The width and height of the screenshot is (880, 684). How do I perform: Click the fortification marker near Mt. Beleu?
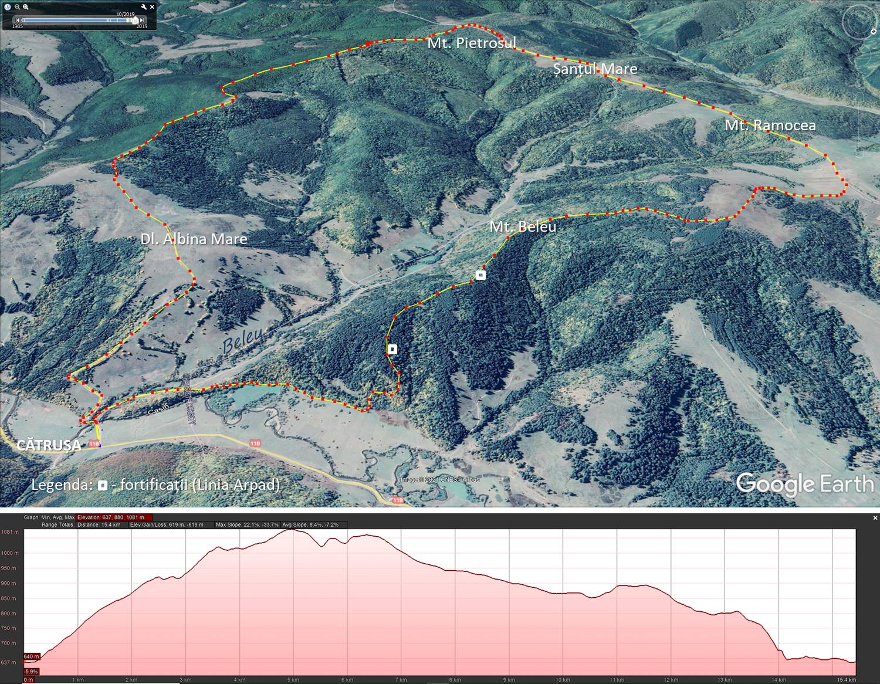pos(480,275)
